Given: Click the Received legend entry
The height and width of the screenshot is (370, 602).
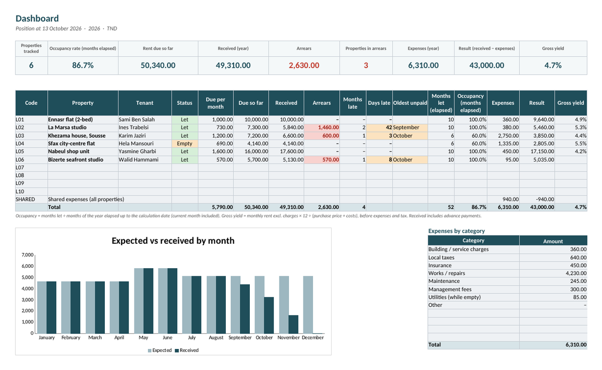Looking at the screenshot, I should (x=187, y=350).
